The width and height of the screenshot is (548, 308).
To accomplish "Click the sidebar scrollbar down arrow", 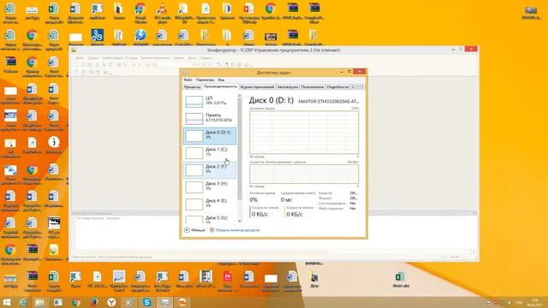I will click(240, 221).
